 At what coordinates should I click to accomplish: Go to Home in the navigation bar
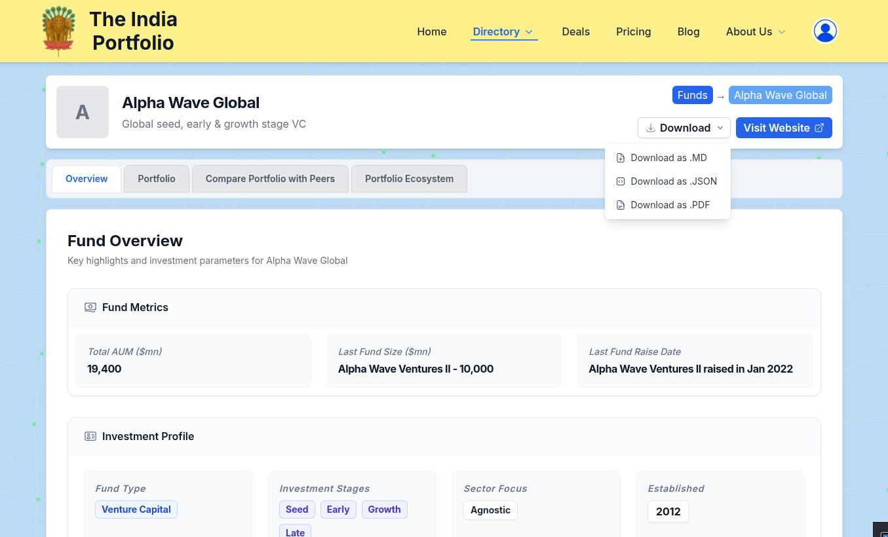tap(432, 31)
